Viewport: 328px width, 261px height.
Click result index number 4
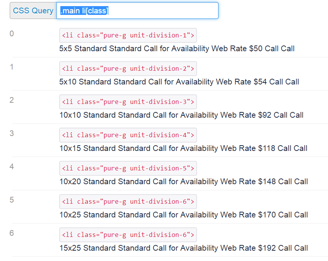pyautogui.click(x=12, y=167)
